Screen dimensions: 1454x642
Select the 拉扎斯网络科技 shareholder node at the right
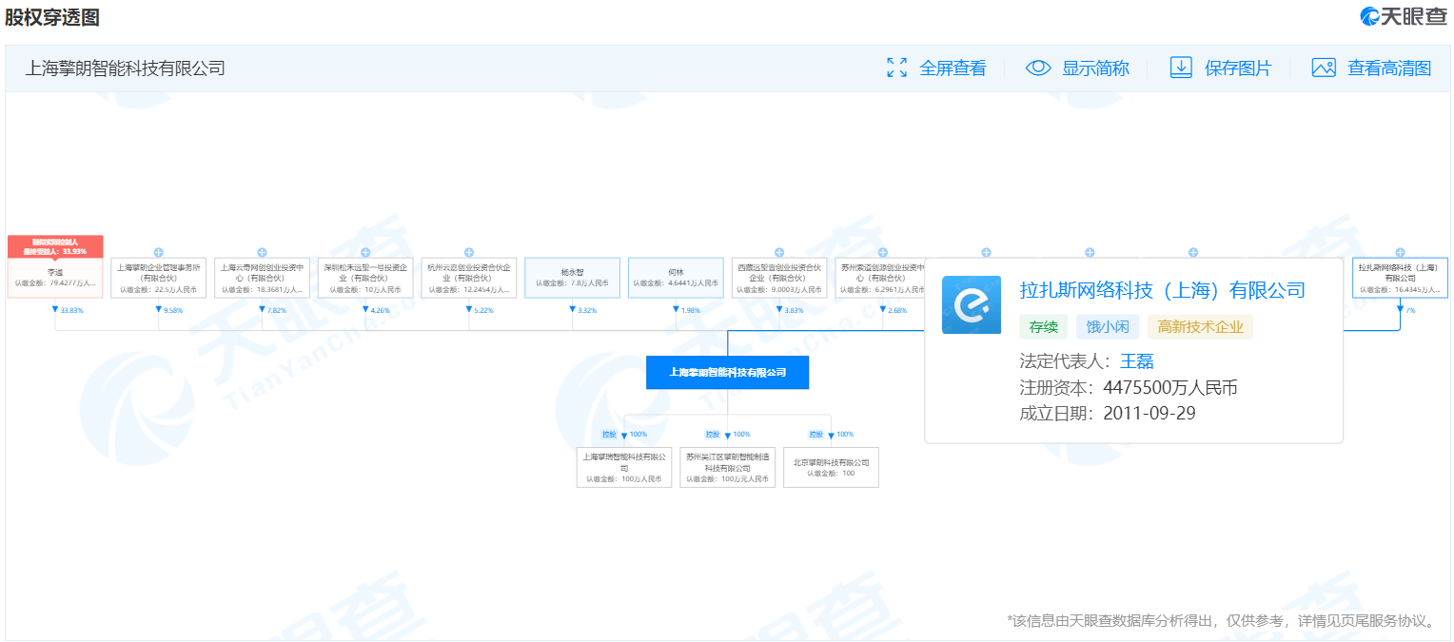tap(1400, 278)
